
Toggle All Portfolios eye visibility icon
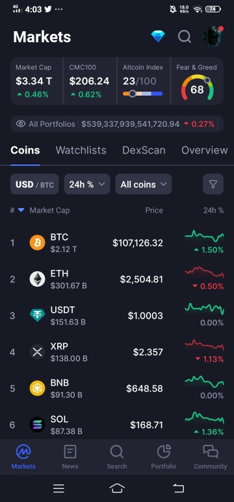tap(21, 124)
